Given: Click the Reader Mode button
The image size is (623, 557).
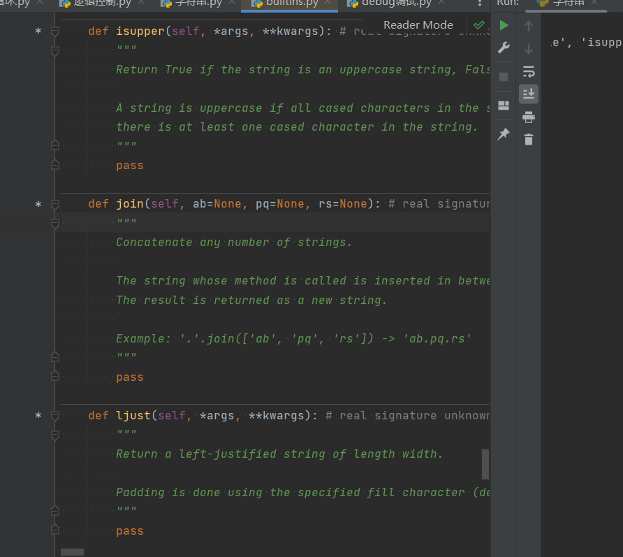Looking at the screenshot, I should tap(418, 25).
